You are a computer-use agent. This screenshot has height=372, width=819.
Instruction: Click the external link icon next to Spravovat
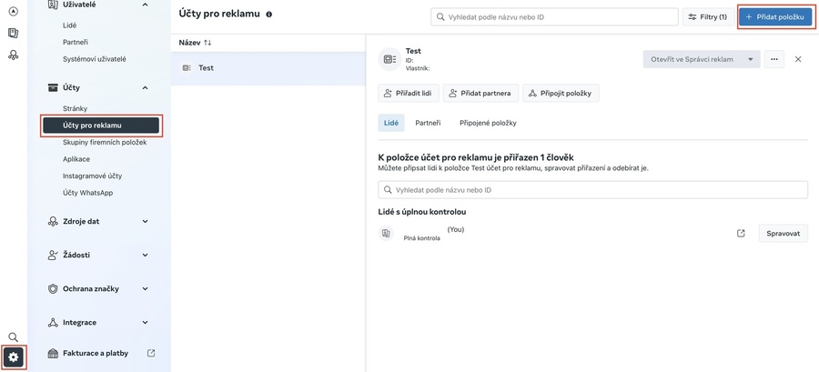pos(741,234)
